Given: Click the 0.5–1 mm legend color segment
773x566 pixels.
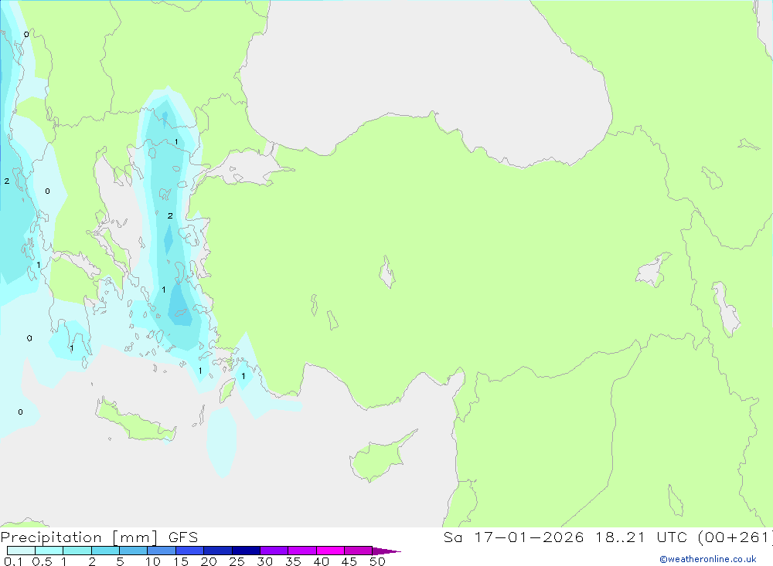Looking at the screenshot, I should pos(49,551).
